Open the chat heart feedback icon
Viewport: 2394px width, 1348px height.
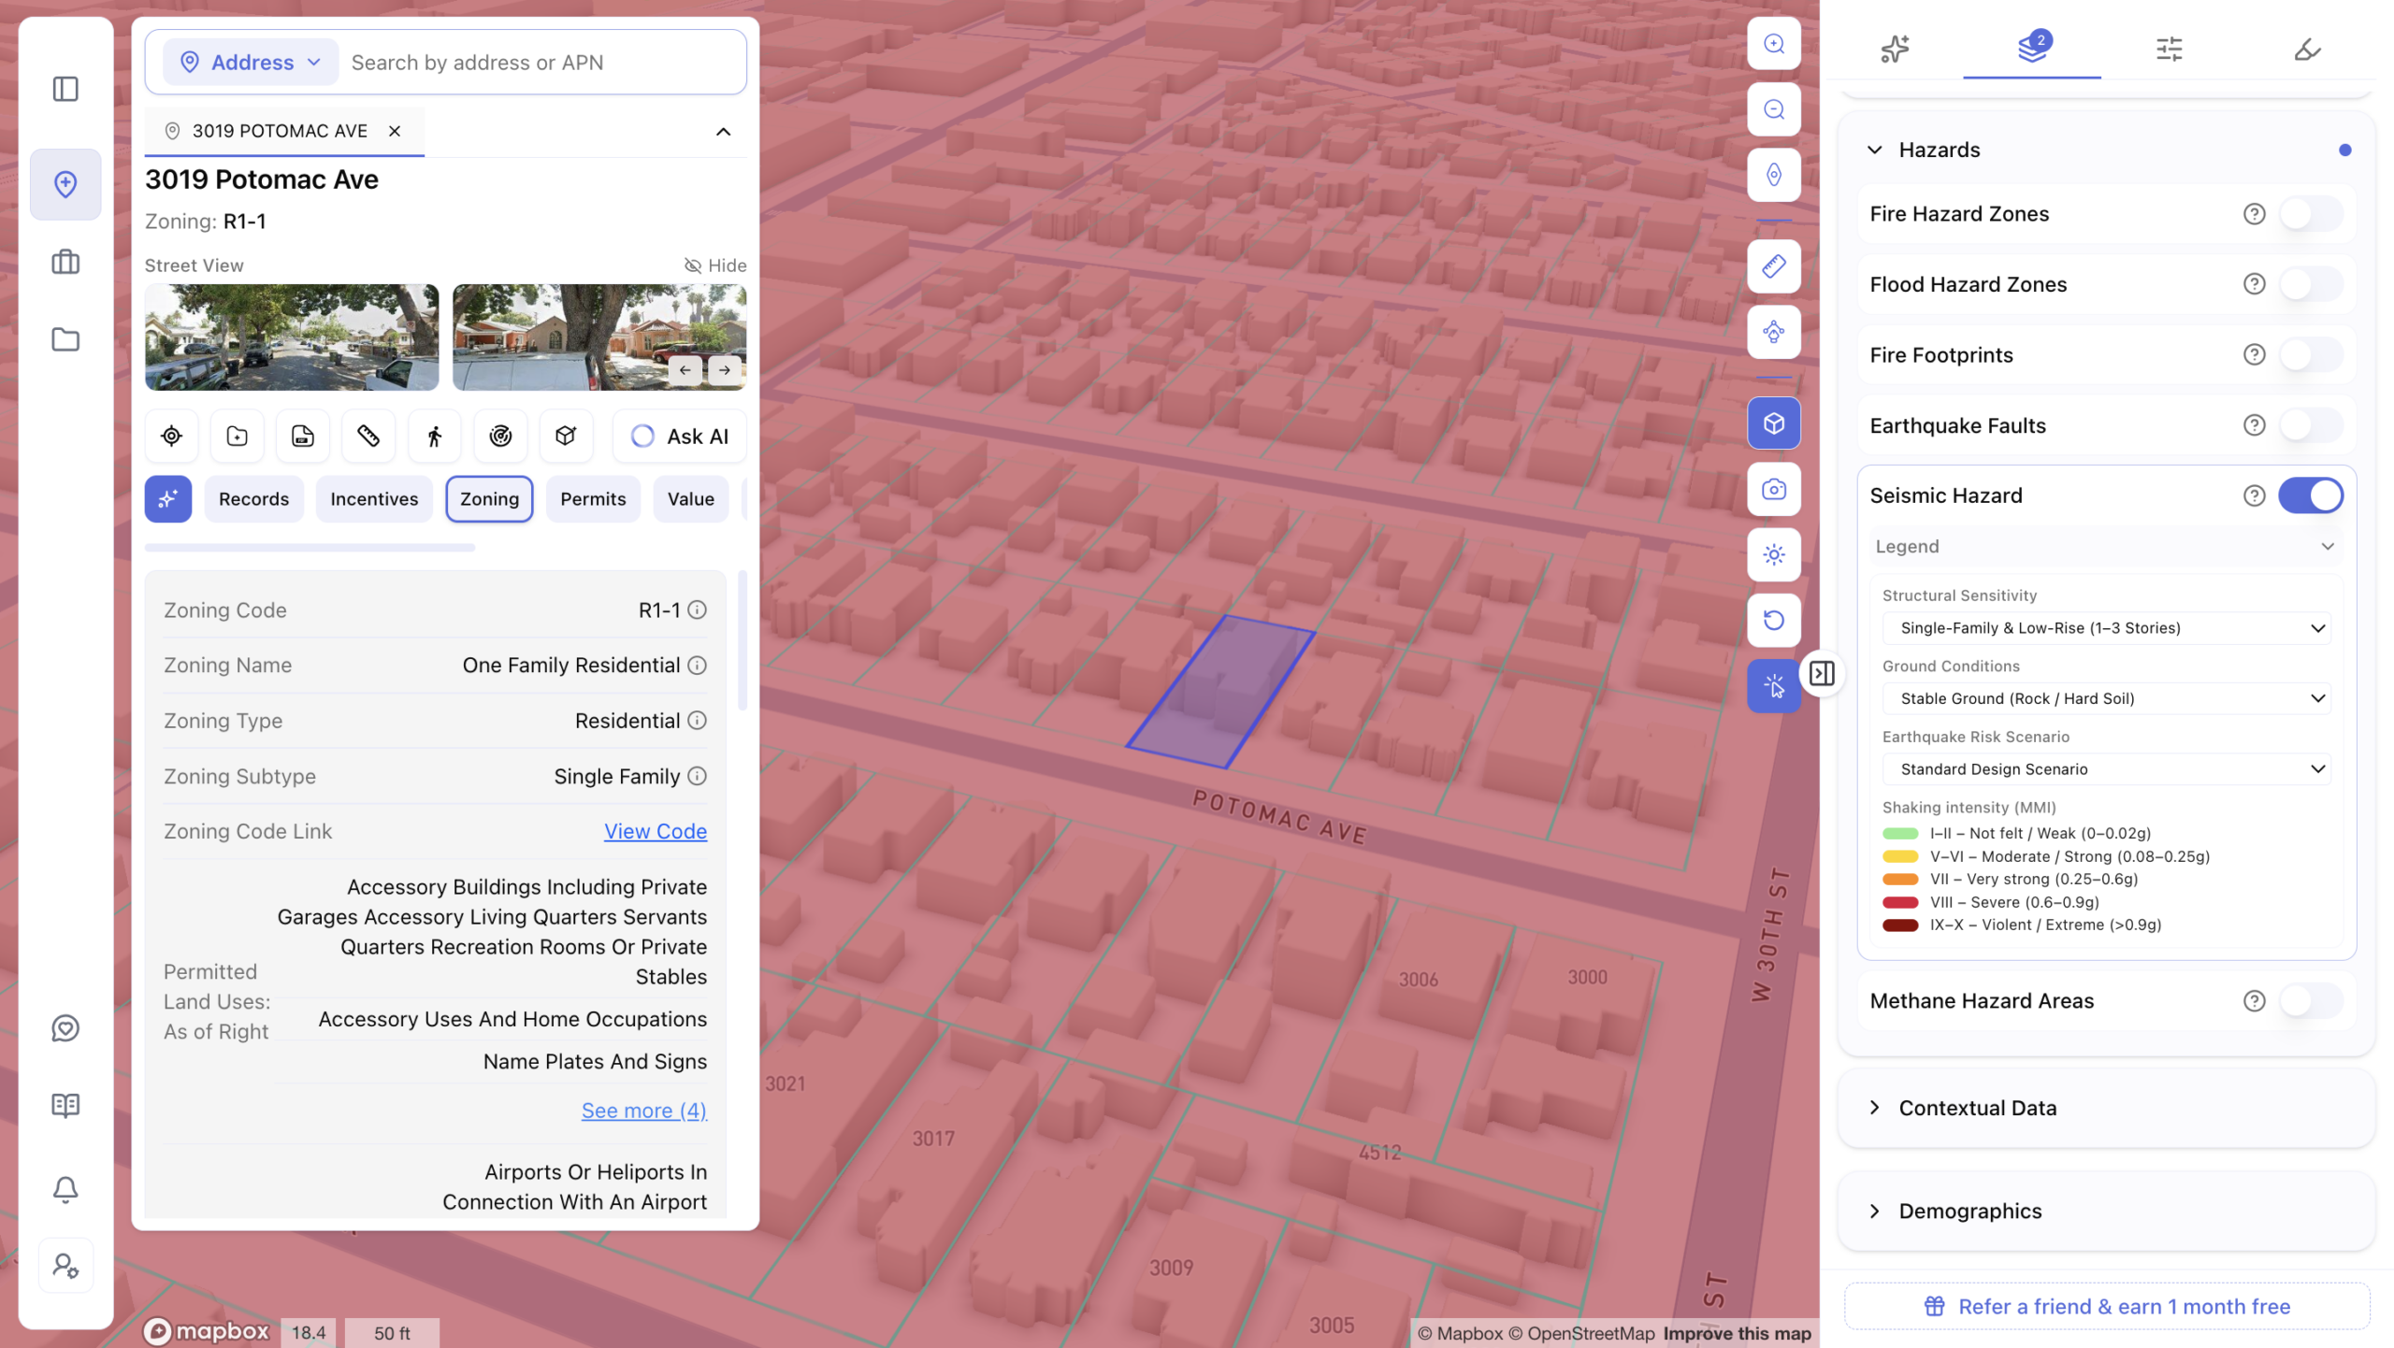pyautogui.click(x=65, y=1028)
